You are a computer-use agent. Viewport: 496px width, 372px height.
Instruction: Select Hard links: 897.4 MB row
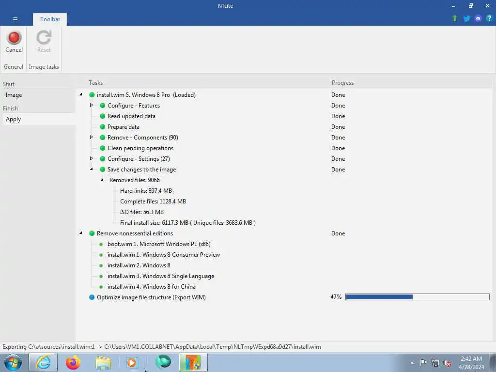coord(146,191)
